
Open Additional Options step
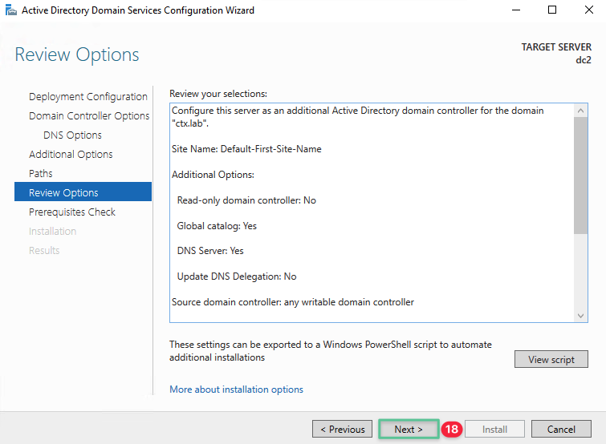[x=71, y=155]
